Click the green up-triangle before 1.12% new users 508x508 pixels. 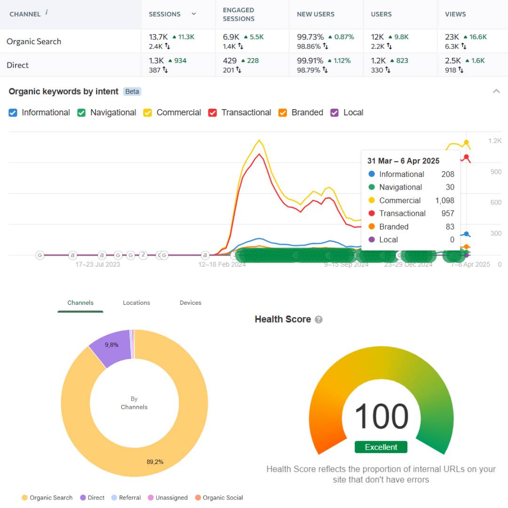click(x=329, y=61)
